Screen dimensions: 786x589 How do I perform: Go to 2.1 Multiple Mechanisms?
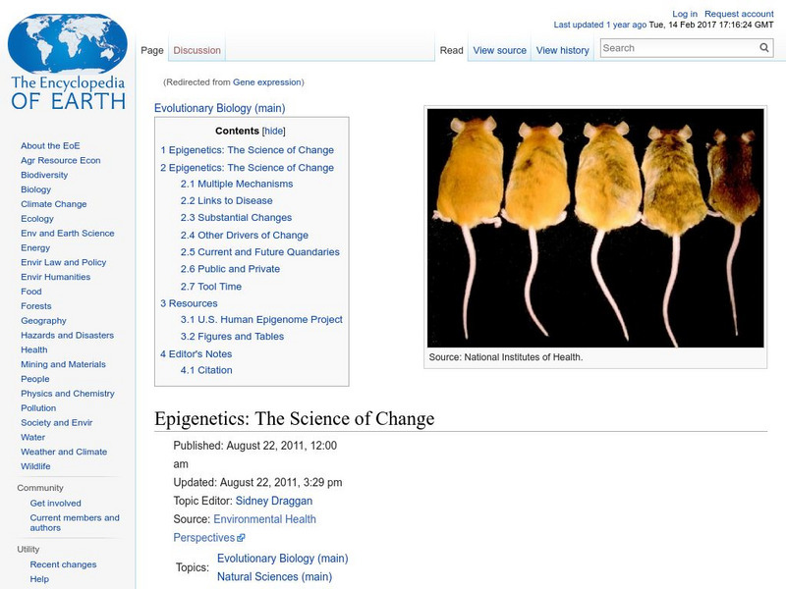tap(237, 184)
